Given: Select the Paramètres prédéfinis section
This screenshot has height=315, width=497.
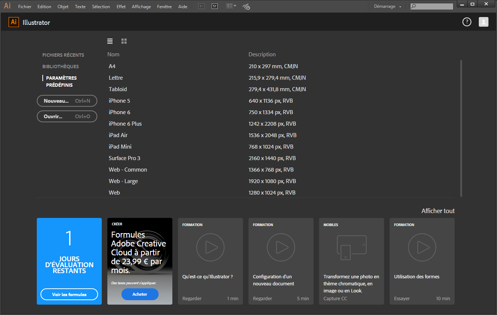Looking at the screenshot, I should point(61,82).
